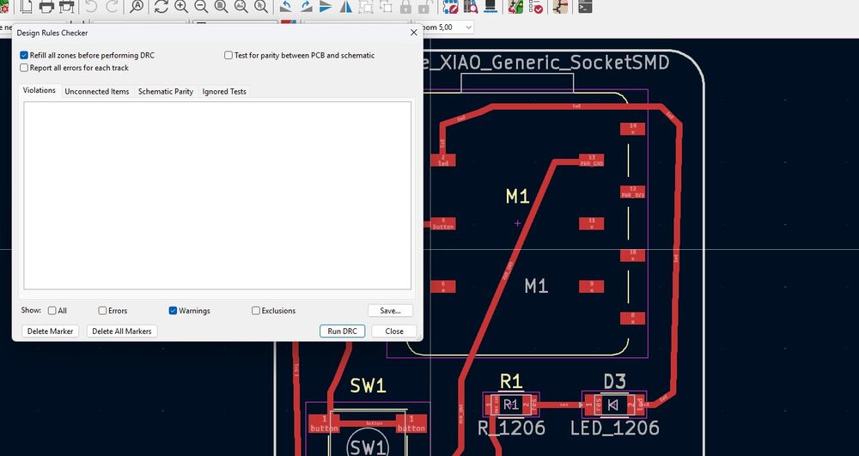Switch to the Ignored Tests tab
The width and height of the screenshot is (859, 456).
(x=224, y=91)
